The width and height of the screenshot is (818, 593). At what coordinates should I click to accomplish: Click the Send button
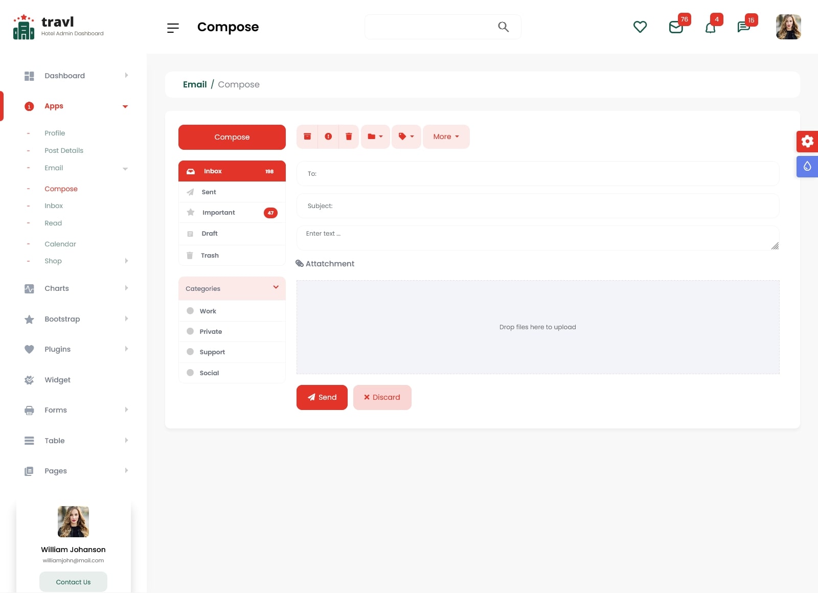pyautogui.click(x=322, y=397)
